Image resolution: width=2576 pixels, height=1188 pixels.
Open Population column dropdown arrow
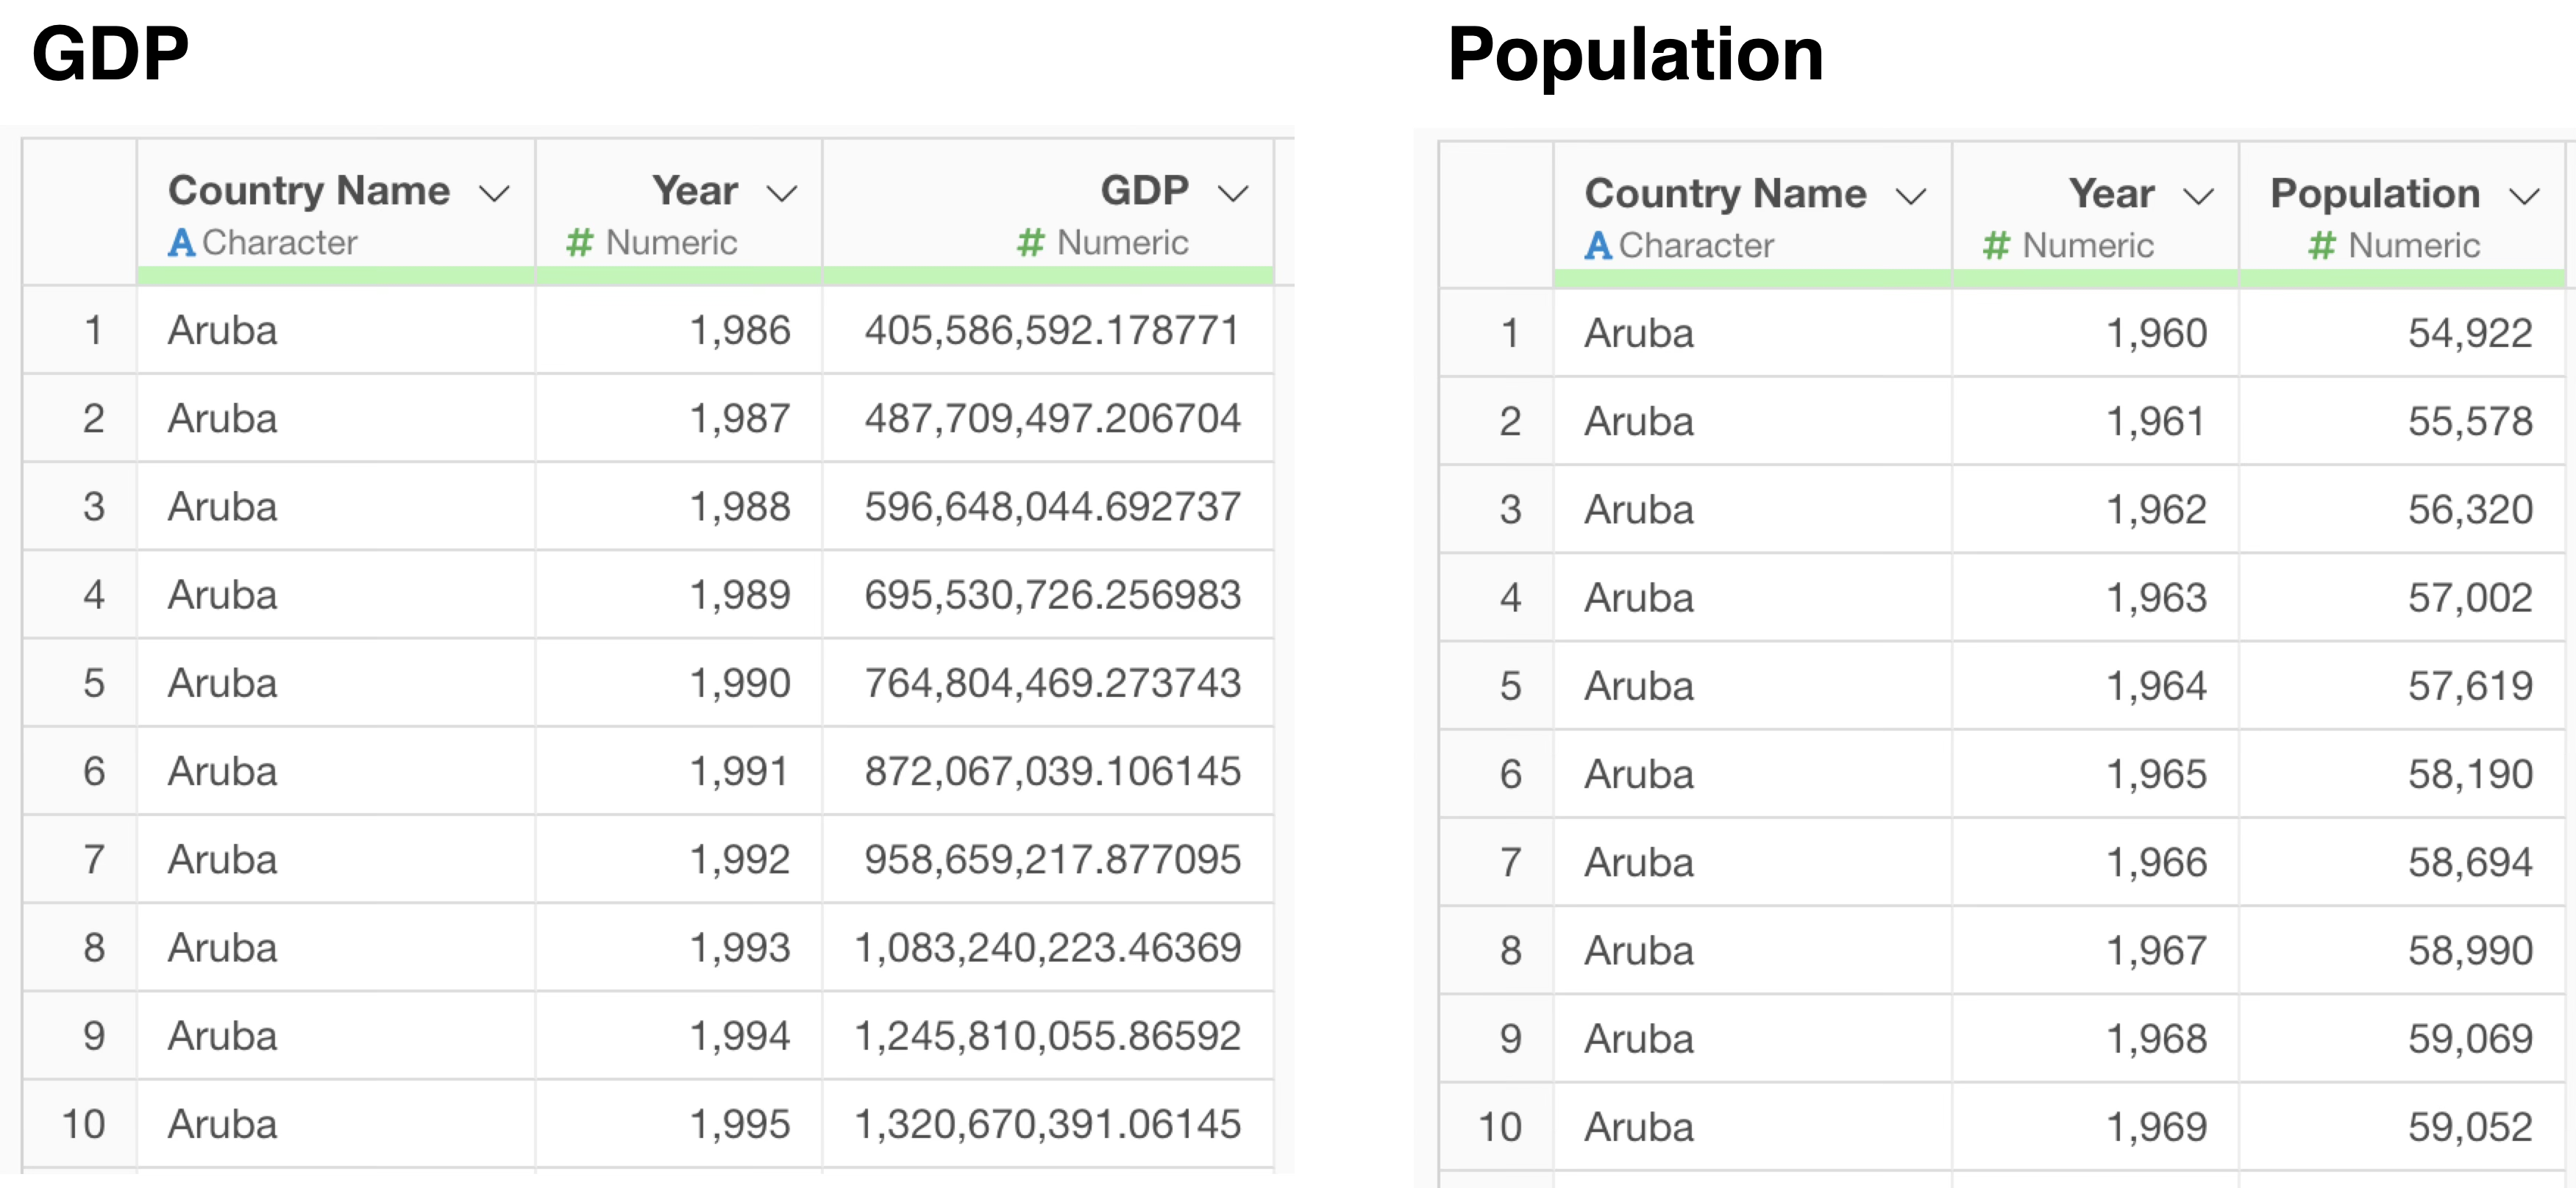coord(2524,196)
